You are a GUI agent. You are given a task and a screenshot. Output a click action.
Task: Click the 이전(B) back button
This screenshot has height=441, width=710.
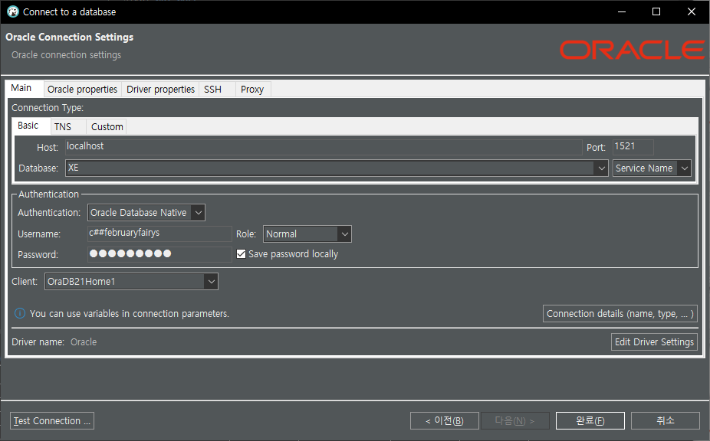point(444,420)
